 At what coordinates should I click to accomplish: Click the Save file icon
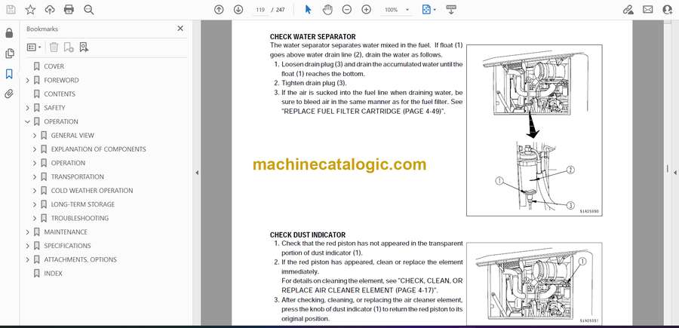11,10
